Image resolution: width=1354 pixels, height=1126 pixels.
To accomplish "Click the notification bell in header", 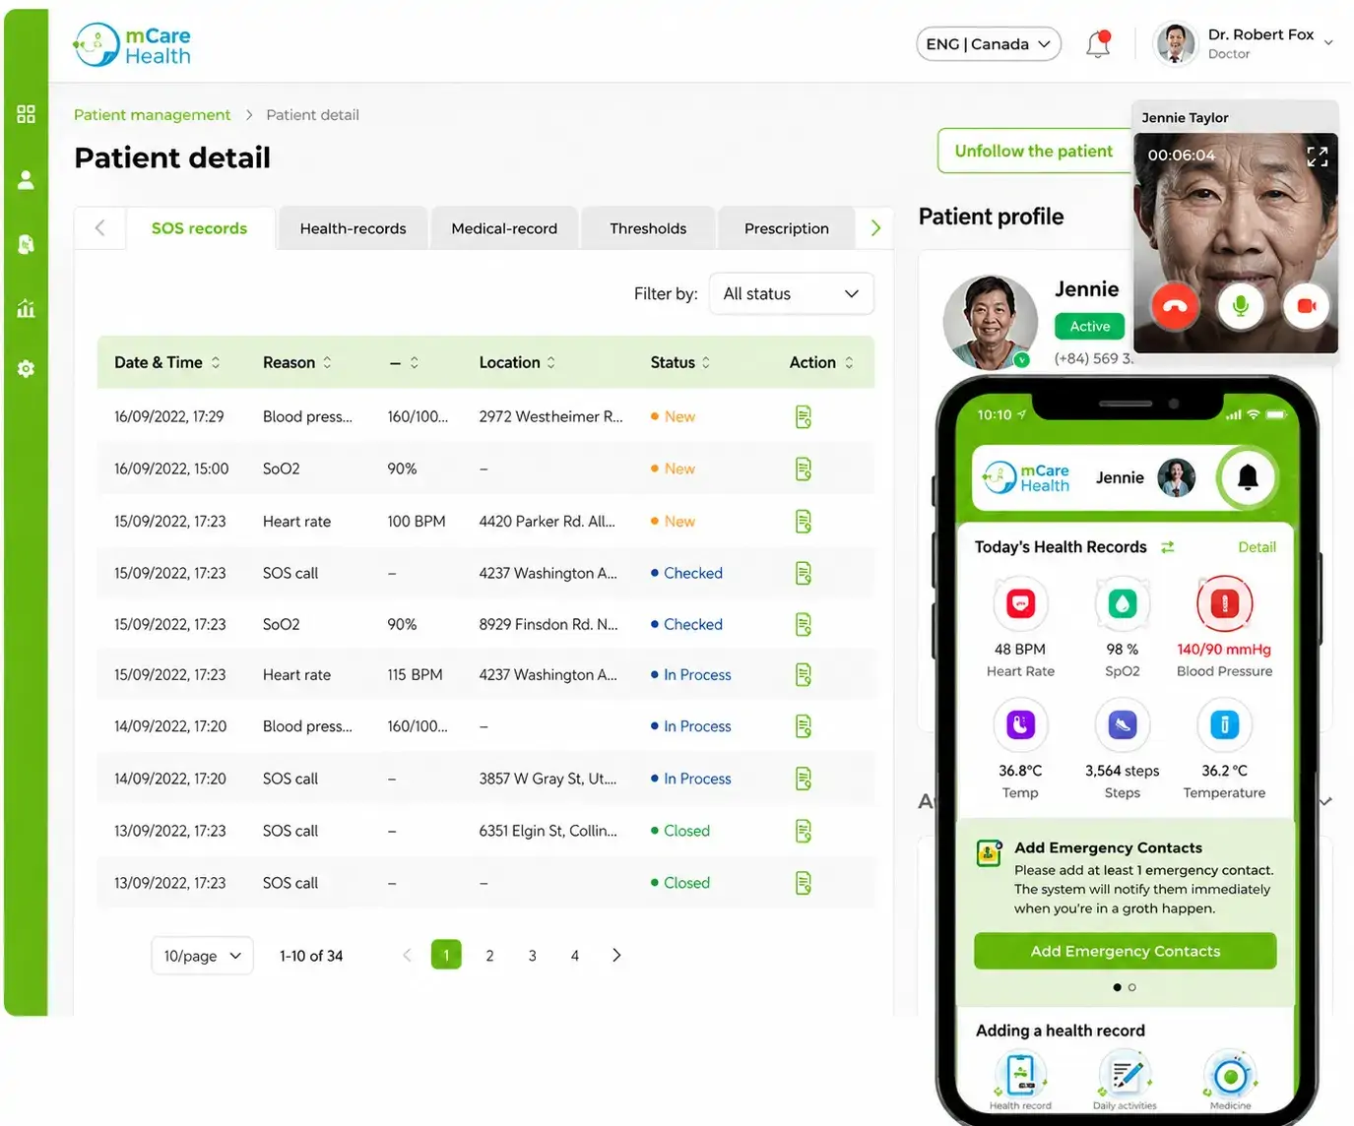I will tap(1098, 44).
